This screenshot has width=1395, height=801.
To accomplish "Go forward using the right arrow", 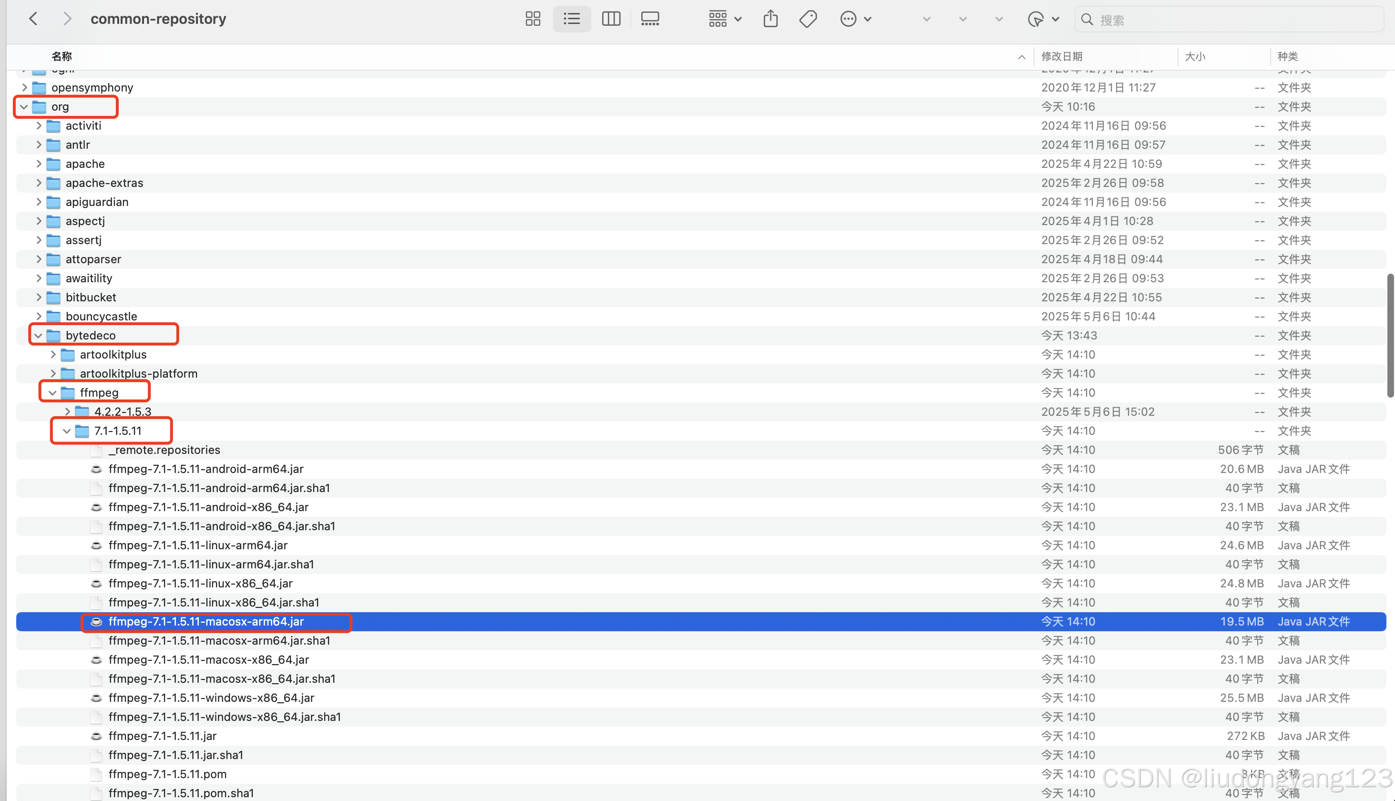I will click(67, 19).
